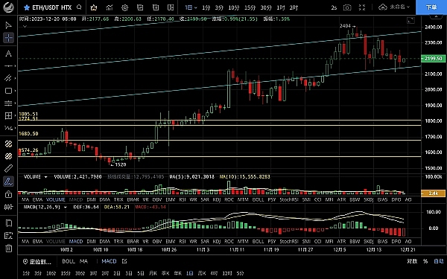This screenshot has height=279, width=447.
Task: Select the text annotation tool
Action: [x=8, y=54]
